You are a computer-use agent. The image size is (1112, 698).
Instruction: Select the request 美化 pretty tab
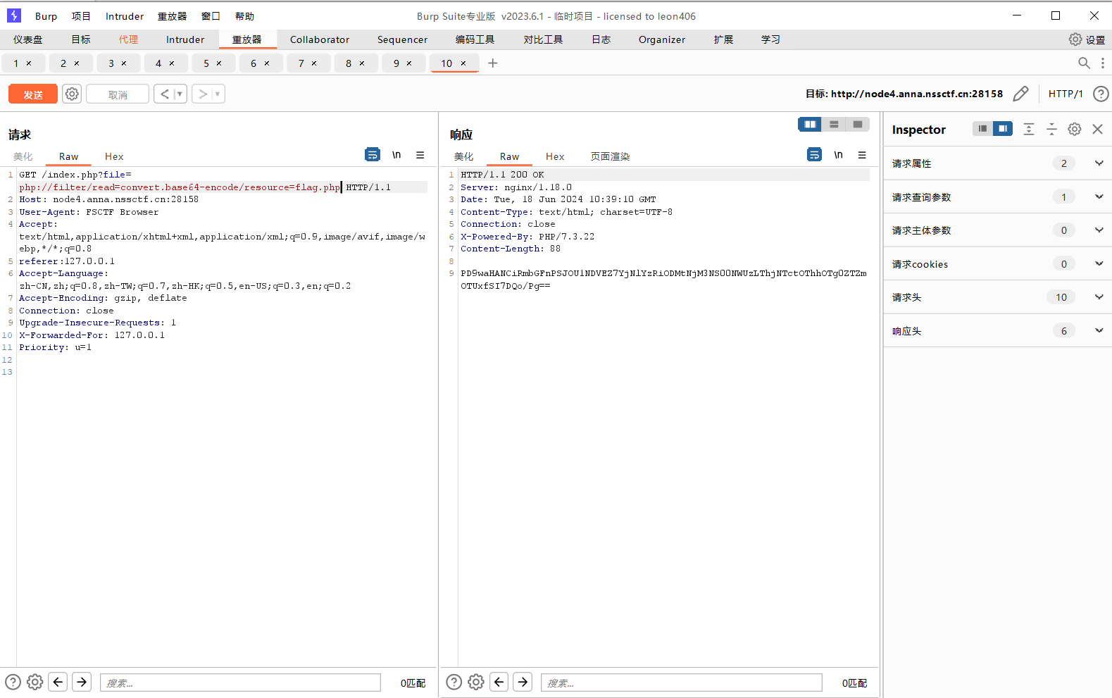(23, 156)
